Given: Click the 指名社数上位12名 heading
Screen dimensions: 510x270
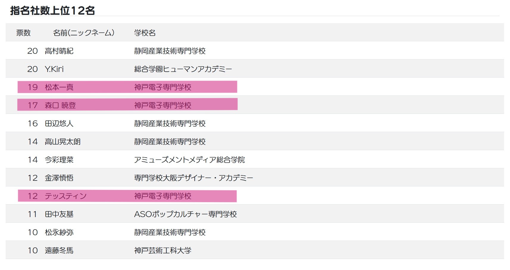Looking at the screenshot, I should pyautogui.click(x=52, y=11).
